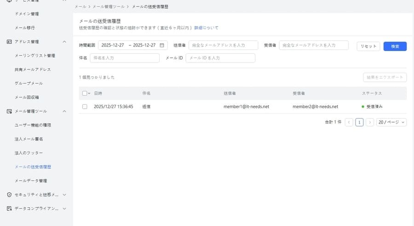Go to previous page arrow
Viewport: 414px width, 226px height.
pyautogui.click(x=349, y=122)
